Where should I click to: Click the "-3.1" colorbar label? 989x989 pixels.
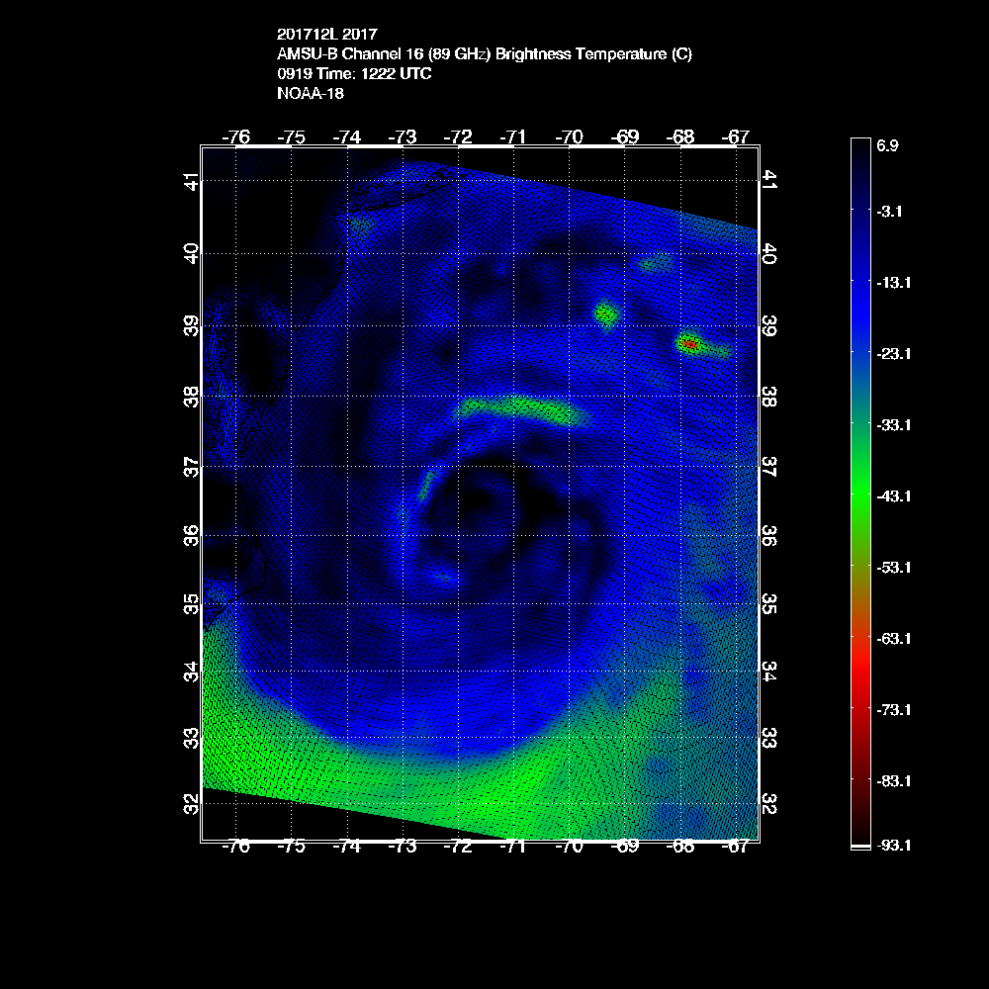[889, 212]
